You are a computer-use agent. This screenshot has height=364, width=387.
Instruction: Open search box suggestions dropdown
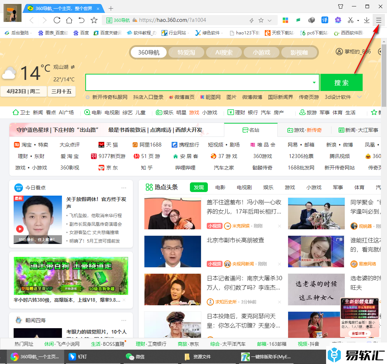click(x=314, y=82)
